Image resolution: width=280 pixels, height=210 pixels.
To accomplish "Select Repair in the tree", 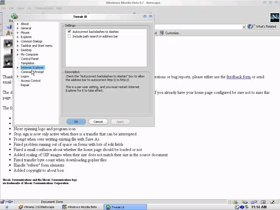I will (25, 85).
